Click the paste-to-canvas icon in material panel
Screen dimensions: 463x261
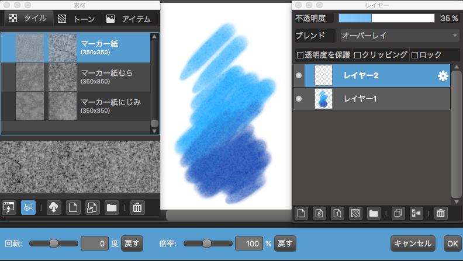click(x=9, y=207)
